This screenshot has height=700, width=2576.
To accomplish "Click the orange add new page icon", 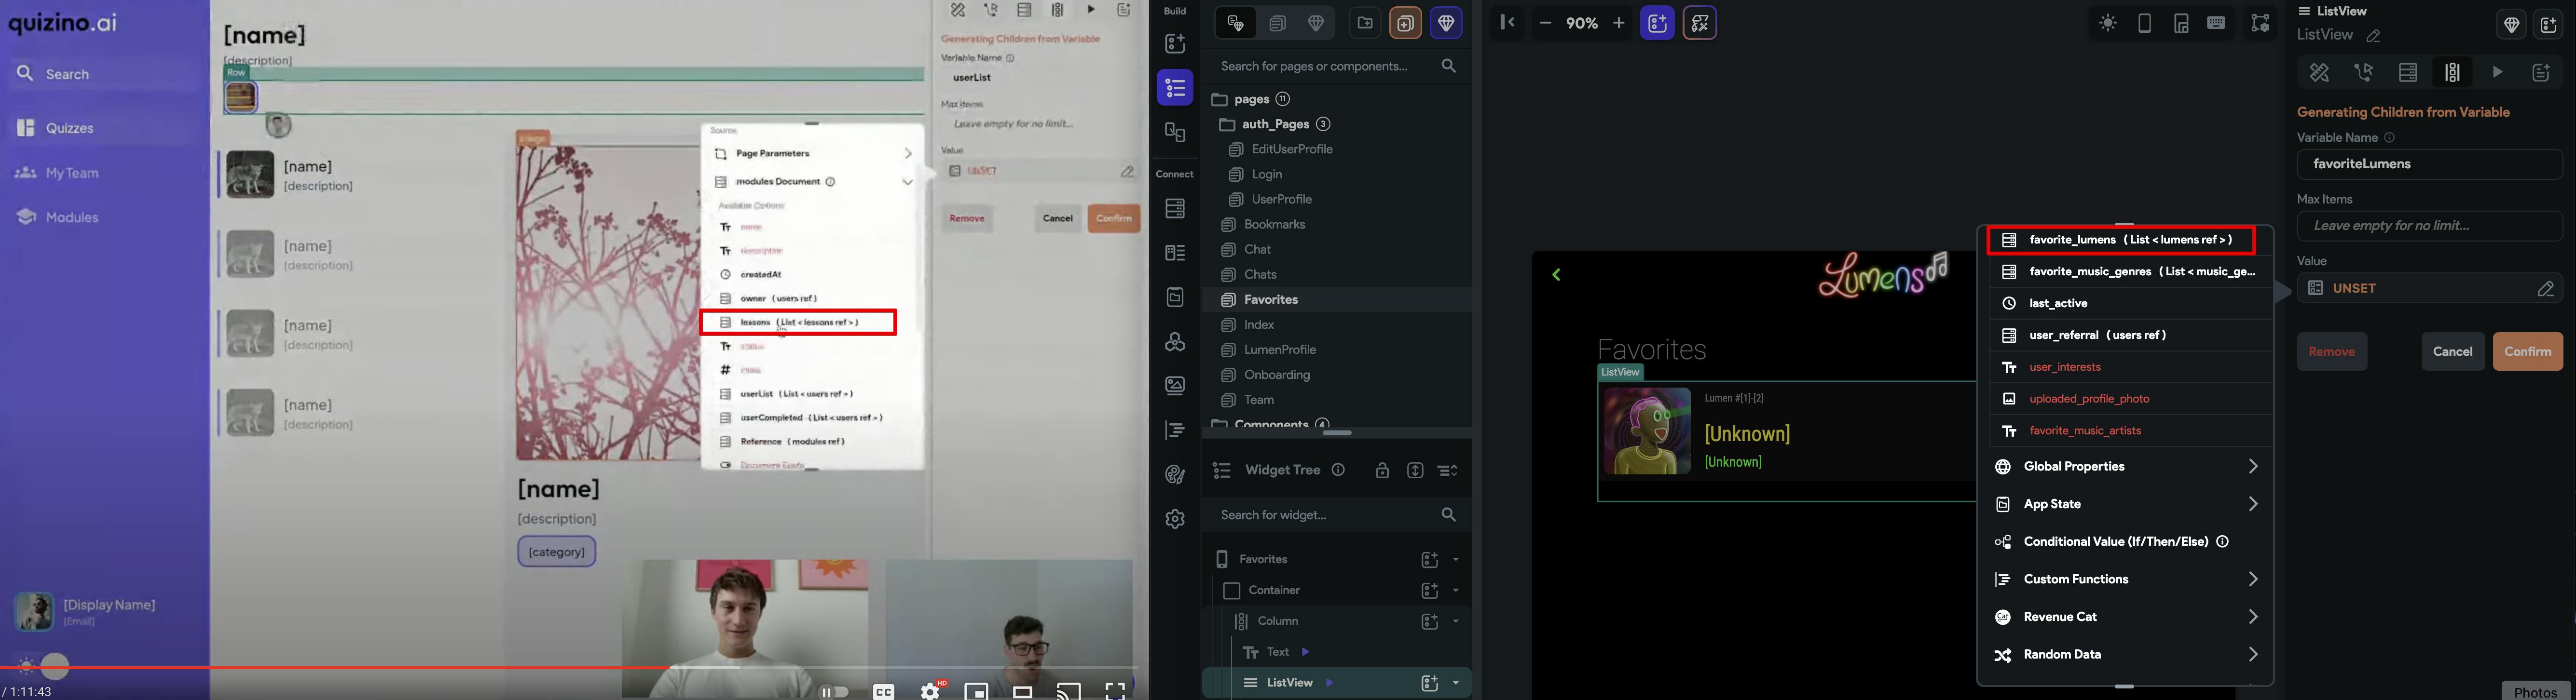I will pyautogui.click(x=1406, y=23).
